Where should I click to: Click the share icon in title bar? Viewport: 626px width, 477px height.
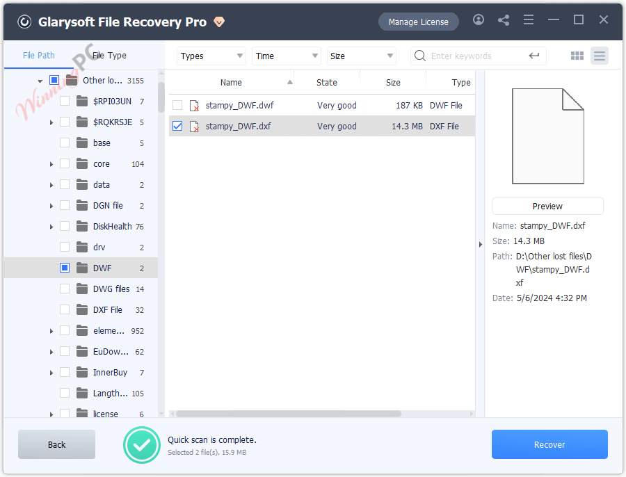(x=504, y=20)
